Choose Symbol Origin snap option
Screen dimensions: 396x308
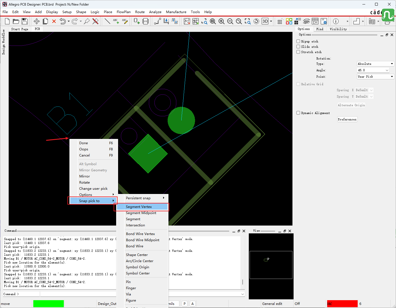[x=142, y=267]
